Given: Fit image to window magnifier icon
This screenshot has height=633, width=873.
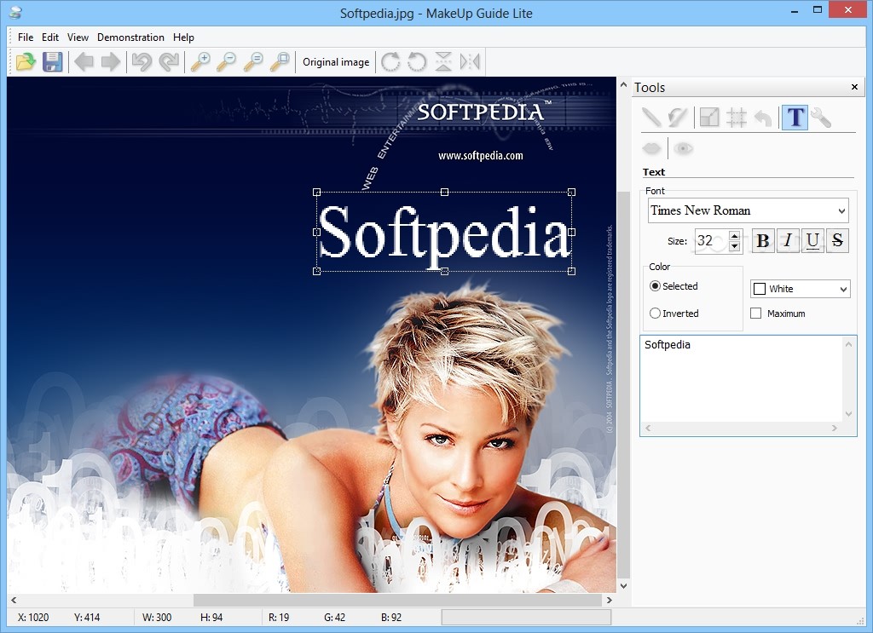Looking at the screenshot, I should (280, 61).
